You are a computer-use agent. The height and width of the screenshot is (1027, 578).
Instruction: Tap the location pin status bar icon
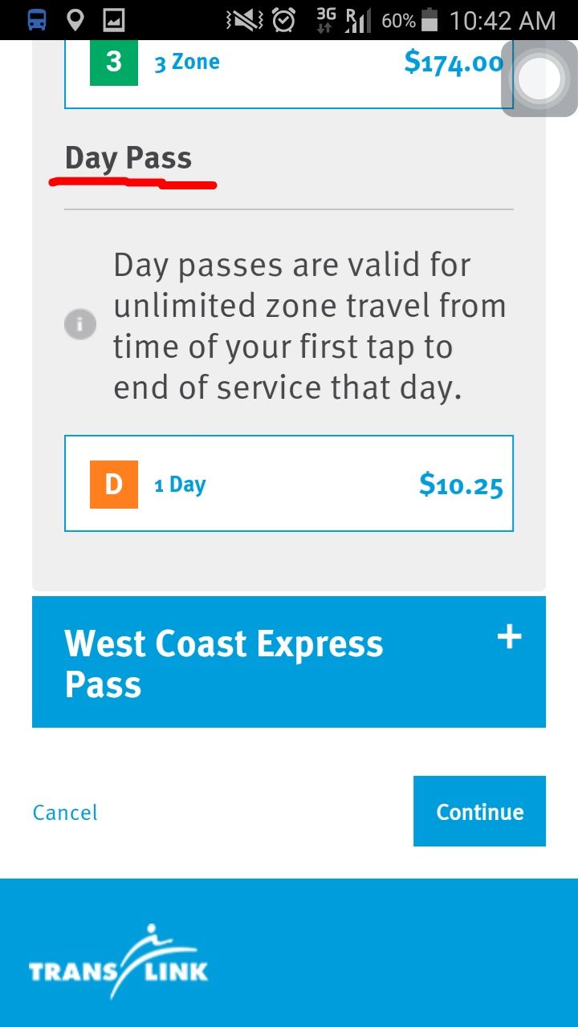coord(75,20)
